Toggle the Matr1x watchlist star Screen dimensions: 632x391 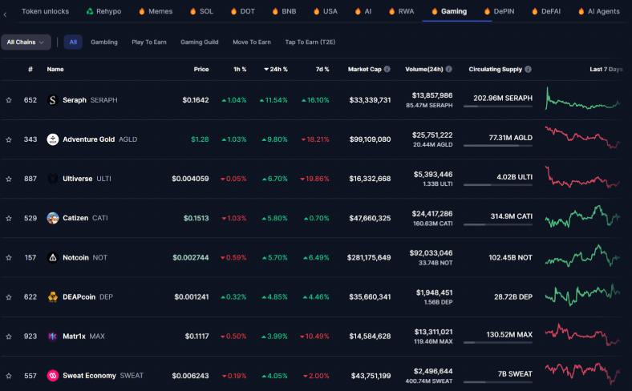pos(9,337)
